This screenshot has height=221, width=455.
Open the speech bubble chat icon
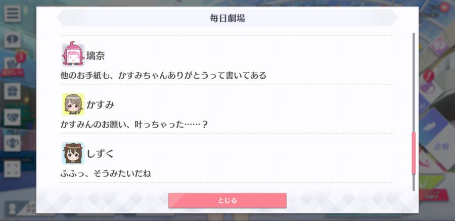click(x=12, y=40)
